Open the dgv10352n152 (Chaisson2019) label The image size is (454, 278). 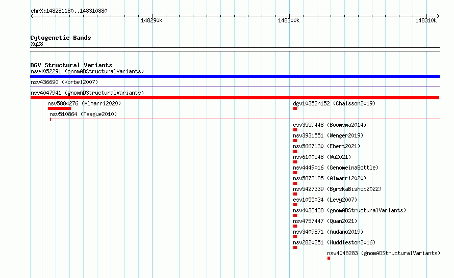pos(334,103)
